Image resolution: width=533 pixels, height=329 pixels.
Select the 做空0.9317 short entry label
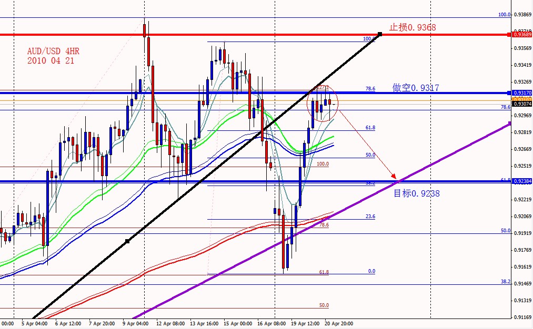pyautogui.click(x=416, y=88)
